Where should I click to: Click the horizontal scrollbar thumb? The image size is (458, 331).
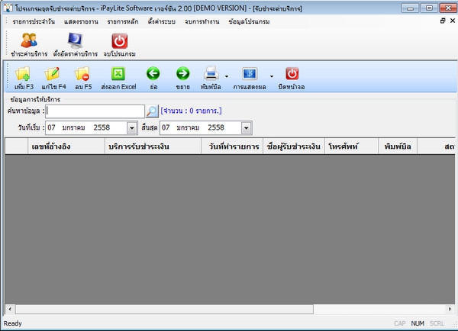point(164,309)
